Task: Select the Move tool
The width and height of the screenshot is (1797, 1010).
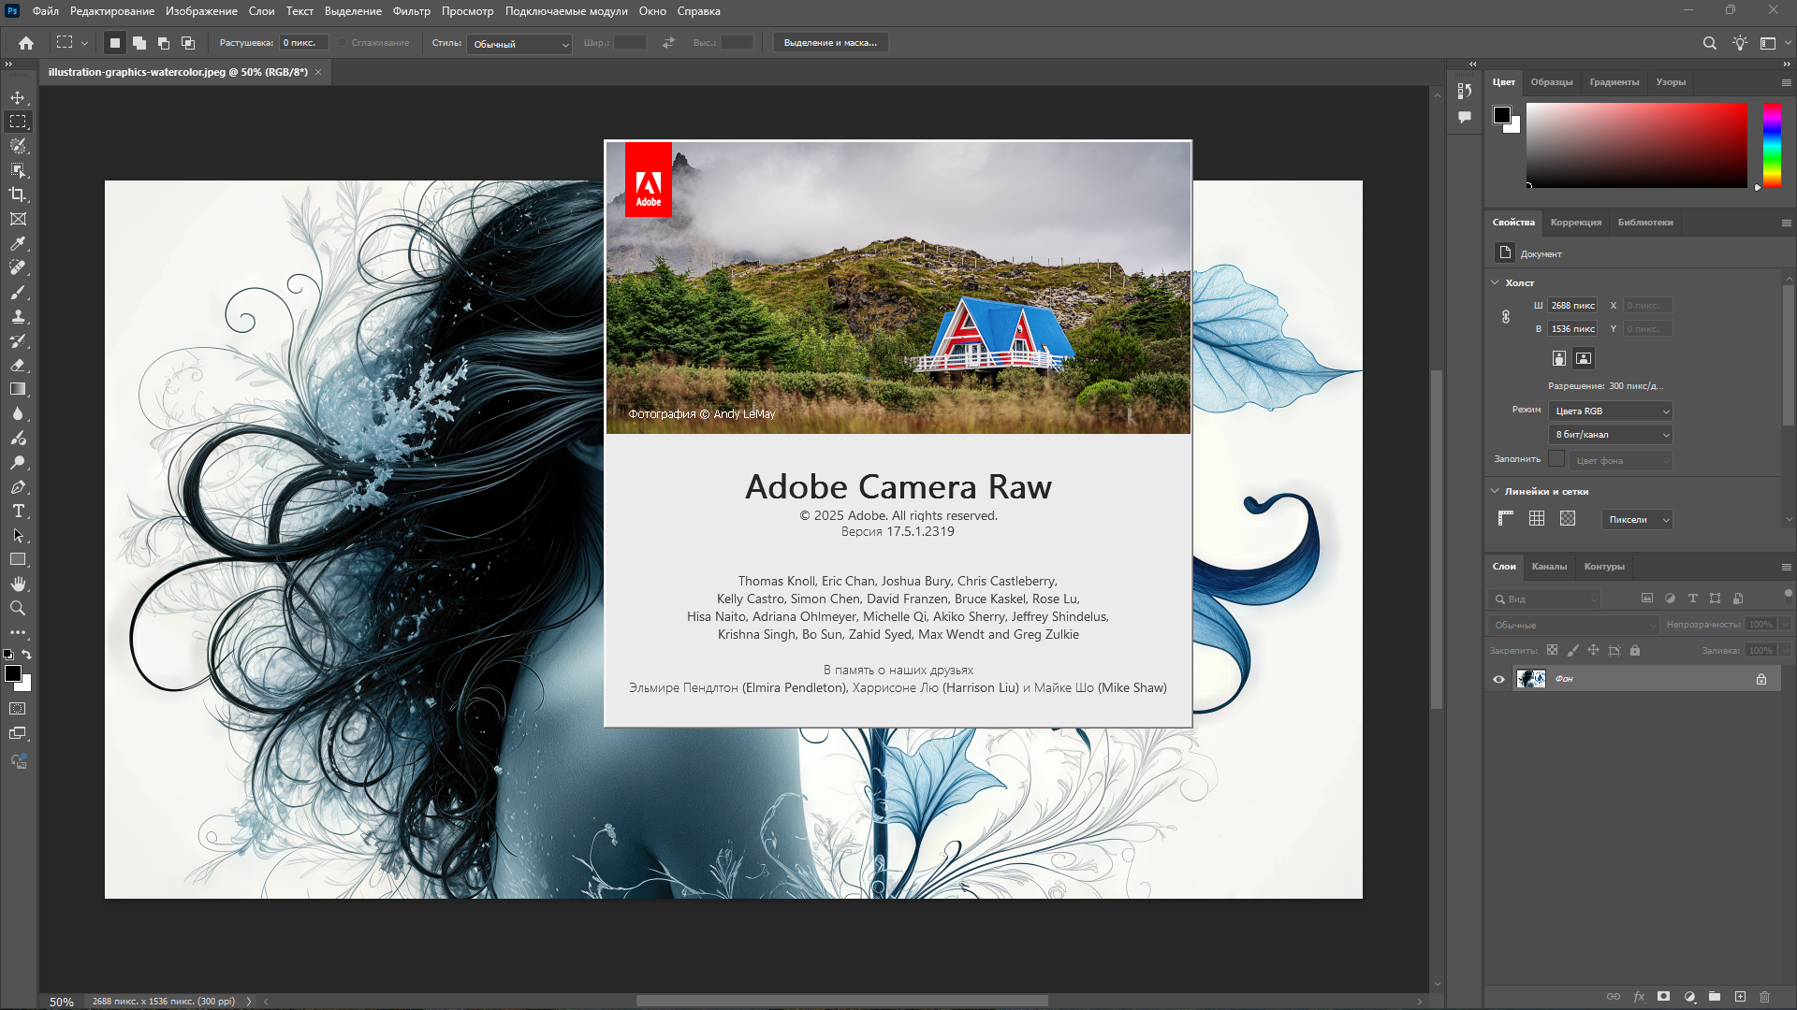Action: click(18, 97)
